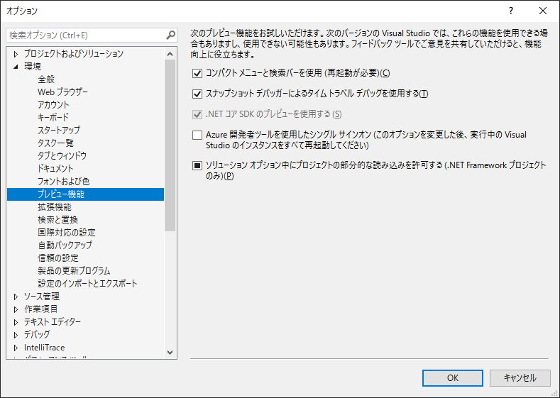This screenshot has height=398, width=560.
Task: Click the tree scrollbar up arrow
Action: pos(170,54)
